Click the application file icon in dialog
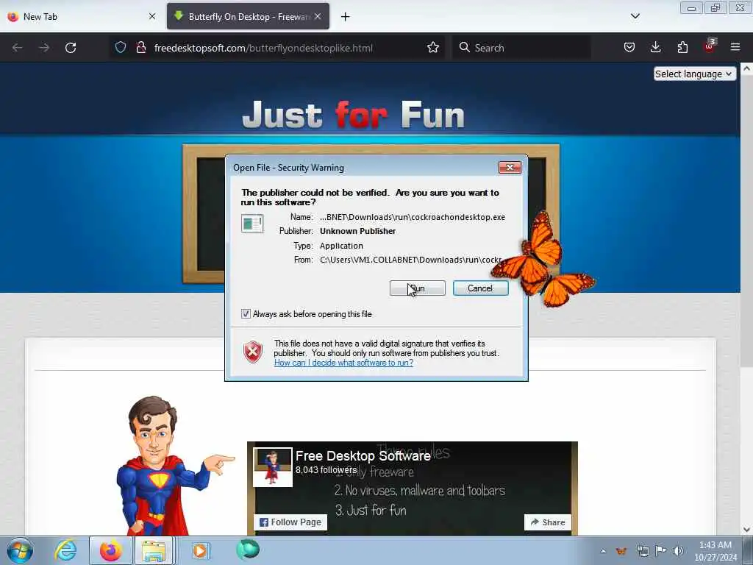Viewport: 753px width, 565px height. [x=252, y=224]
